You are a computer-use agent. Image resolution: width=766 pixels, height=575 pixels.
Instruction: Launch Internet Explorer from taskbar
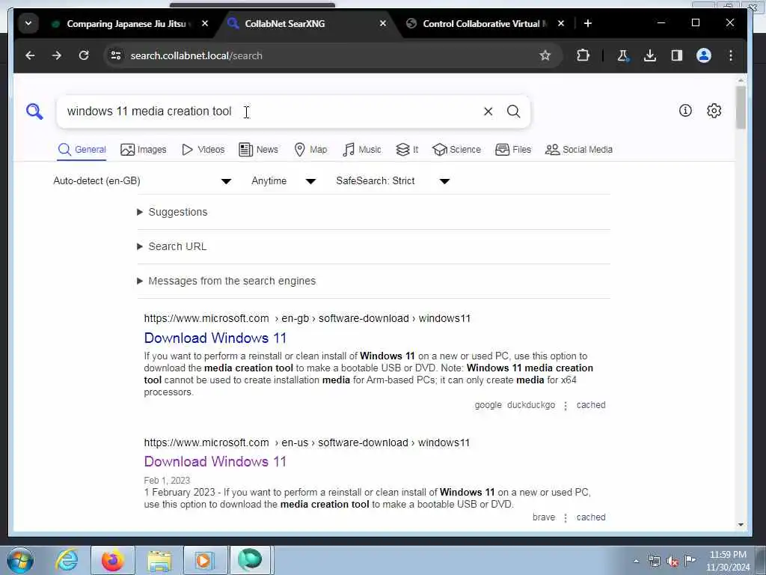(67, 560)
